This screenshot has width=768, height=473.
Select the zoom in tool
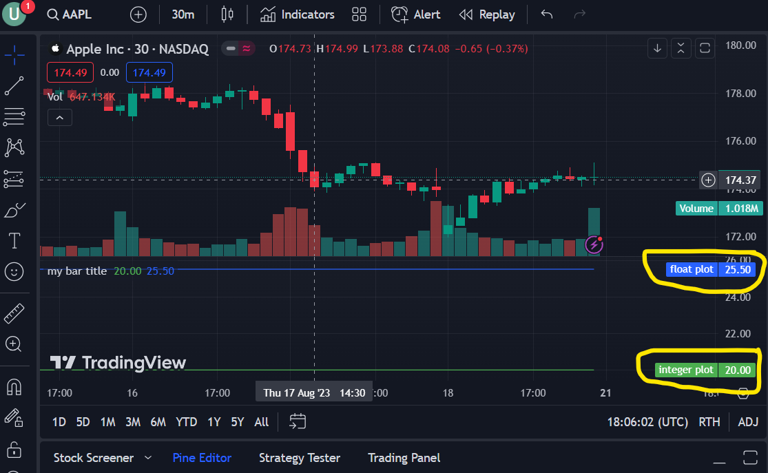[x=14, y=344]
